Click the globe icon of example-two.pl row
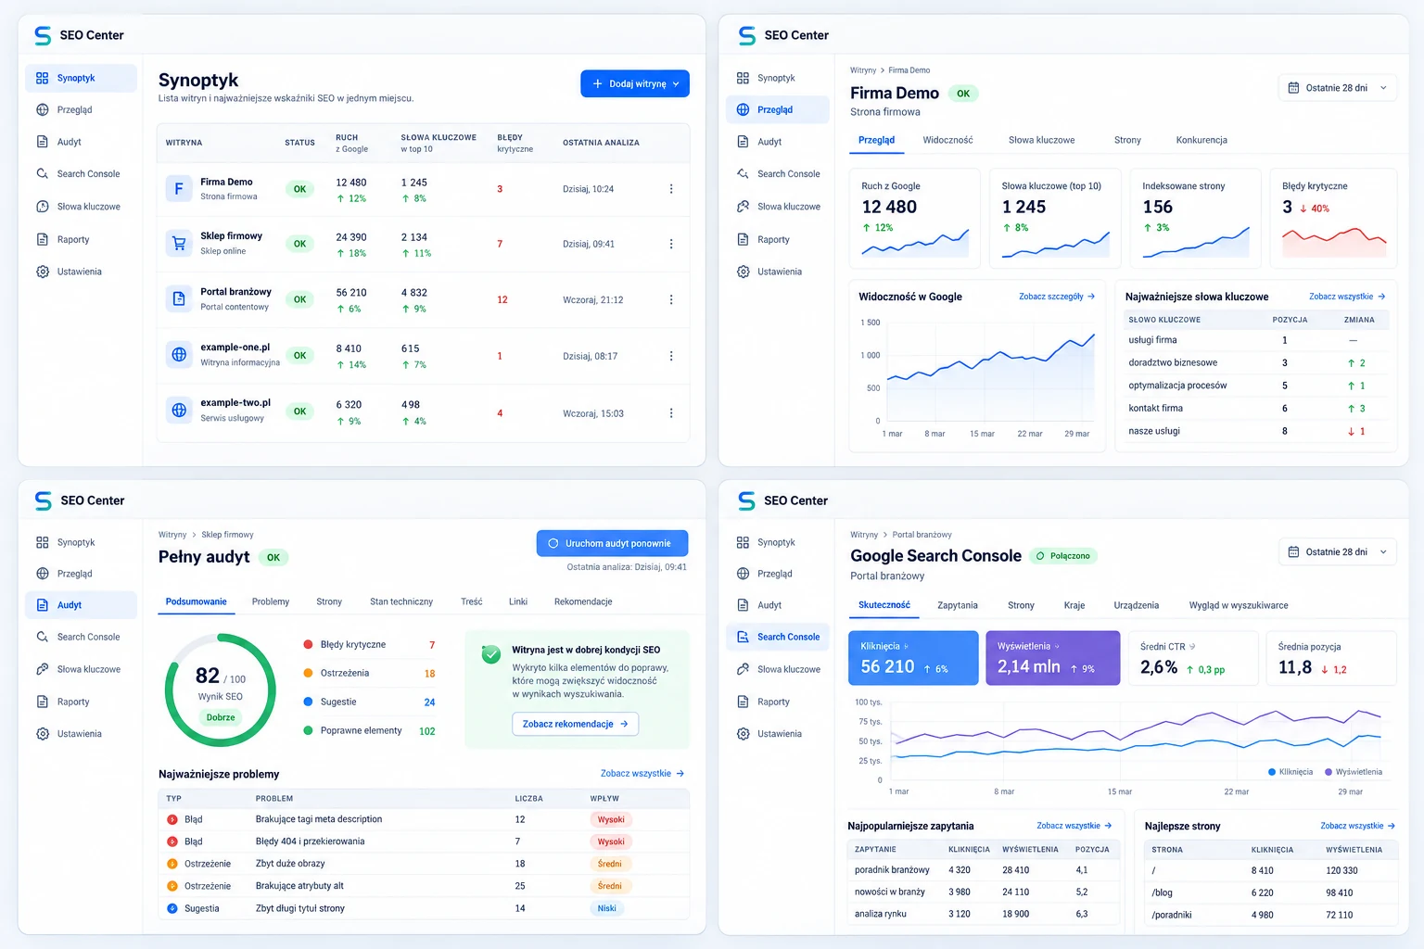The width and height of the screenshot is (1424, 949). pos(179,410)
